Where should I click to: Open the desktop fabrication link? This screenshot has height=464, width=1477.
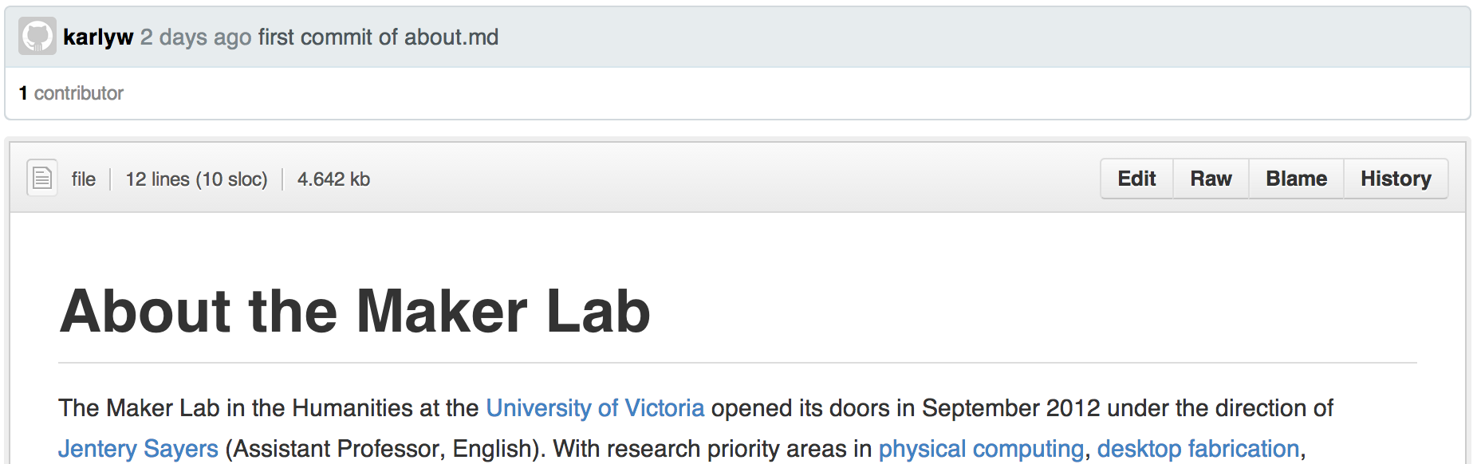[x=1198, y=449]
